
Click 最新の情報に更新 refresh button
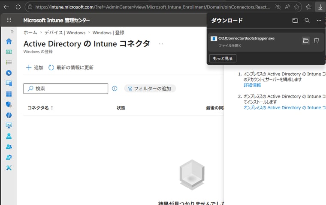(x=71, y=68)
